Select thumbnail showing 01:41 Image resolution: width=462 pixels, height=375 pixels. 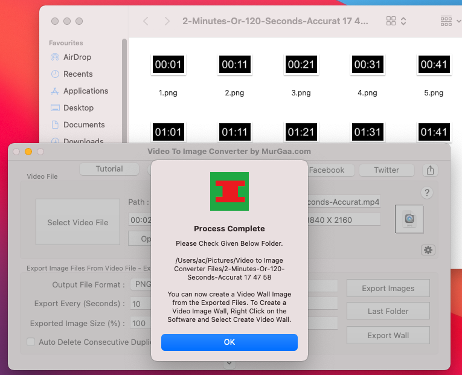click(x=434, y=132)
